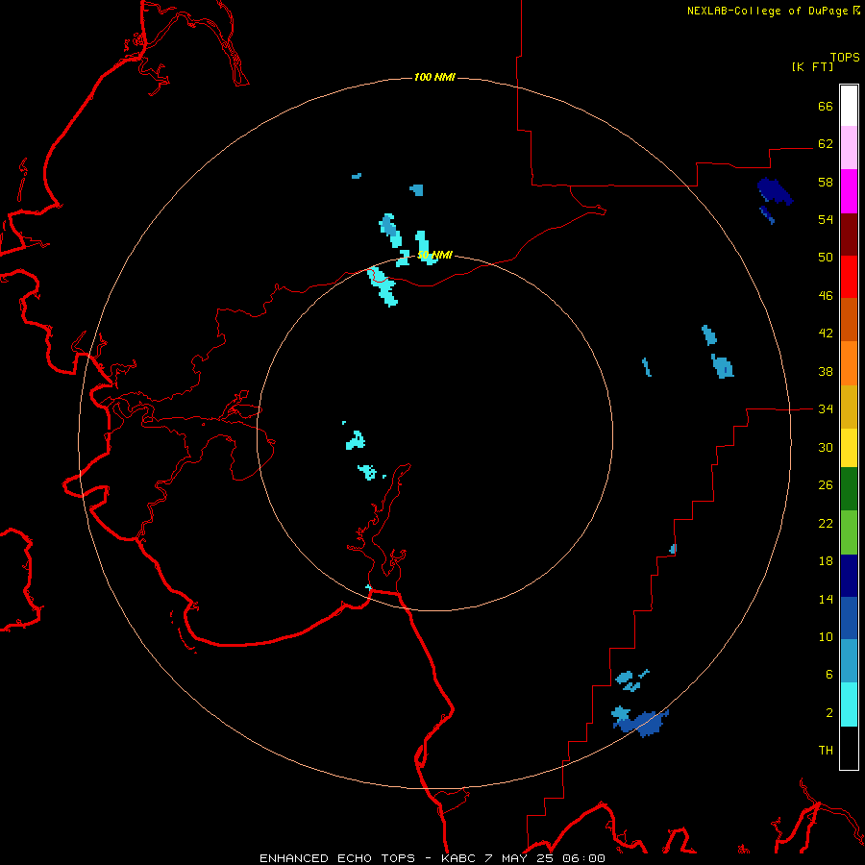This screenshot has width=865, height=865.
Task: Click the 06:00 timestamp
Action: pyautogui.click(x=583, y=858)
